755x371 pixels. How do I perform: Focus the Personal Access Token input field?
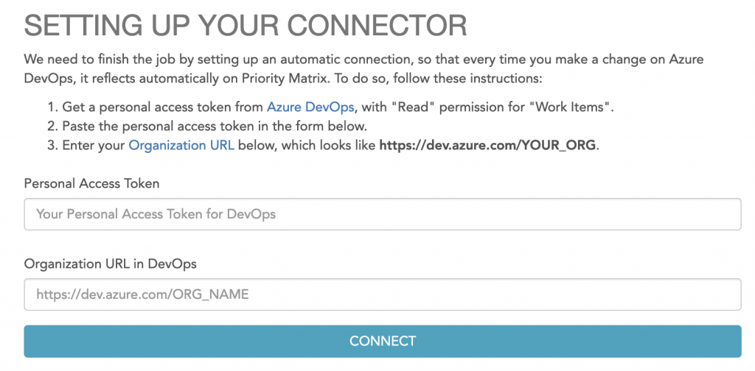tap(382, 214)
